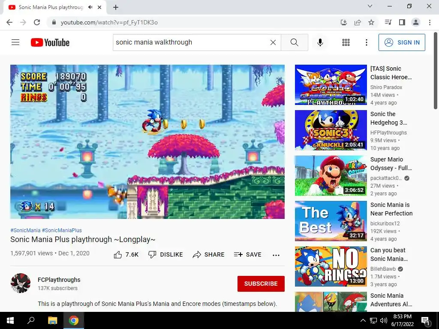Like the video with thumbs-up icon

(x=118, y=254)
